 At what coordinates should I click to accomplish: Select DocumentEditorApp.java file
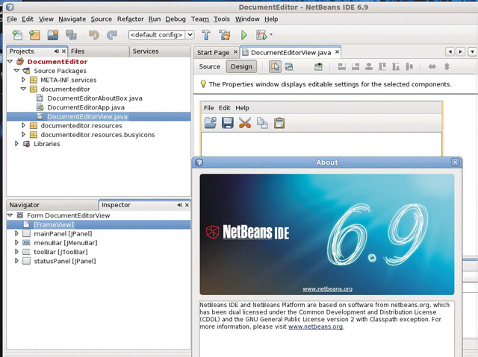coord(86,107)
